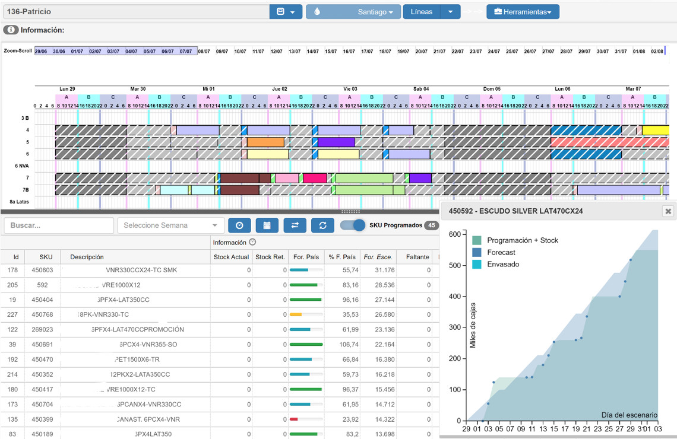Sort by For. Esce. column header
The height and width of the screenshot is (439, 677).
[378, 257]
